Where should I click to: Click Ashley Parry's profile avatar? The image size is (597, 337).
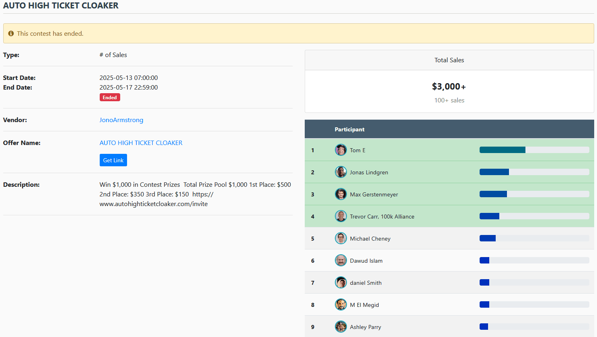click(x=341, y=327)
